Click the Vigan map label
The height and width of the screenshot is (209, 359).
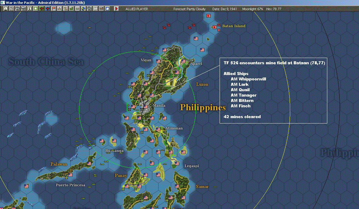click(x=146, y=60)
